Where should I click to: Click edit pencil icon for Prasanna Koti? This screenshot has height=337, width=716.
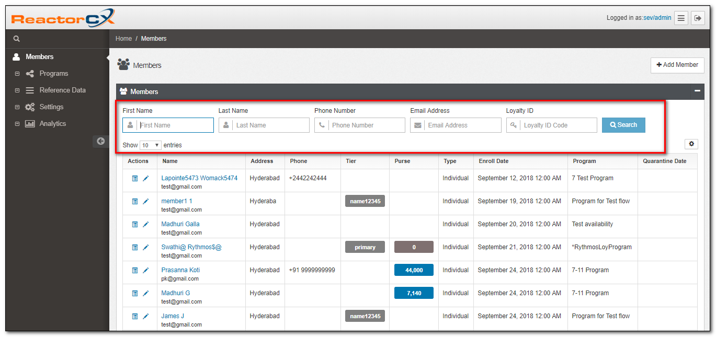146,271
